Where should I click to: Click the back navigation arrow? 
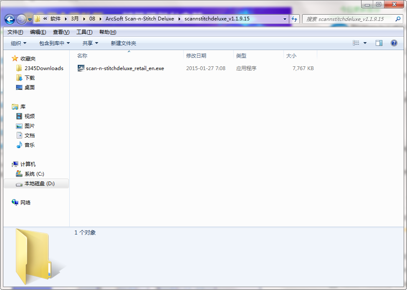9,19
